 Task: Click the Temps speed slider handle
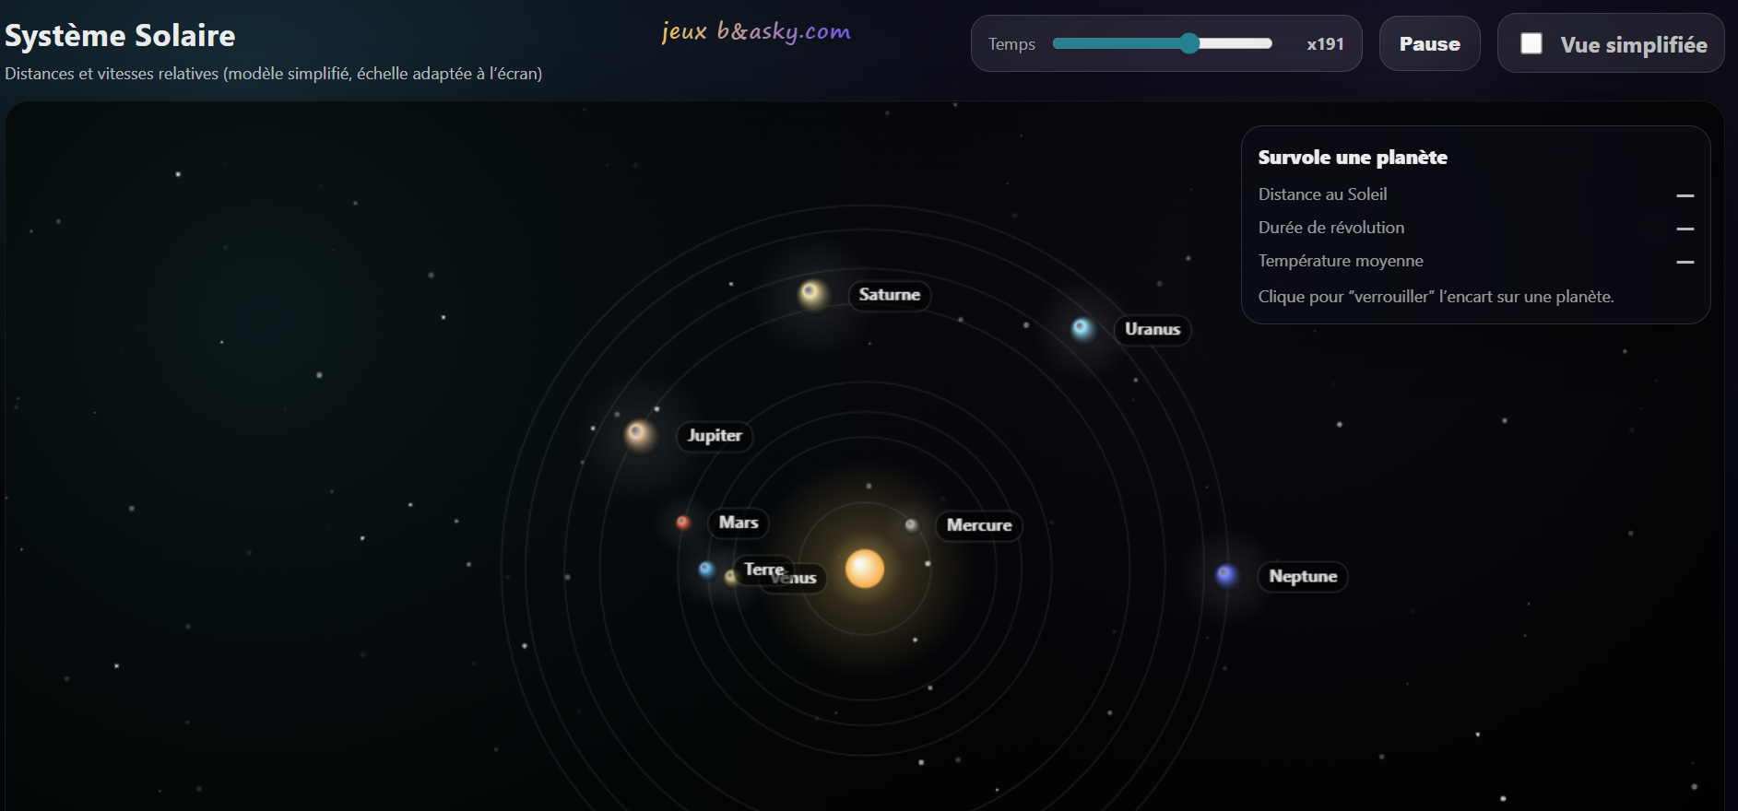click(x=1189, y=43)
